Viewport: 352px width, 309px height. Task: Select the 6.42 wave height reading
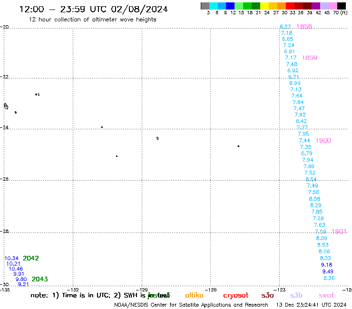coord(301,121)
